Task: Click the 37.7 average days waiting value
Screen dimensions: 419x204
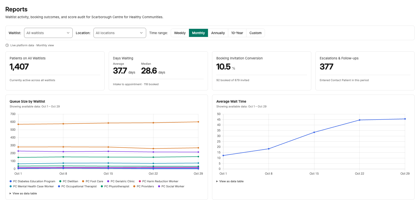Action: coord(120,71)
